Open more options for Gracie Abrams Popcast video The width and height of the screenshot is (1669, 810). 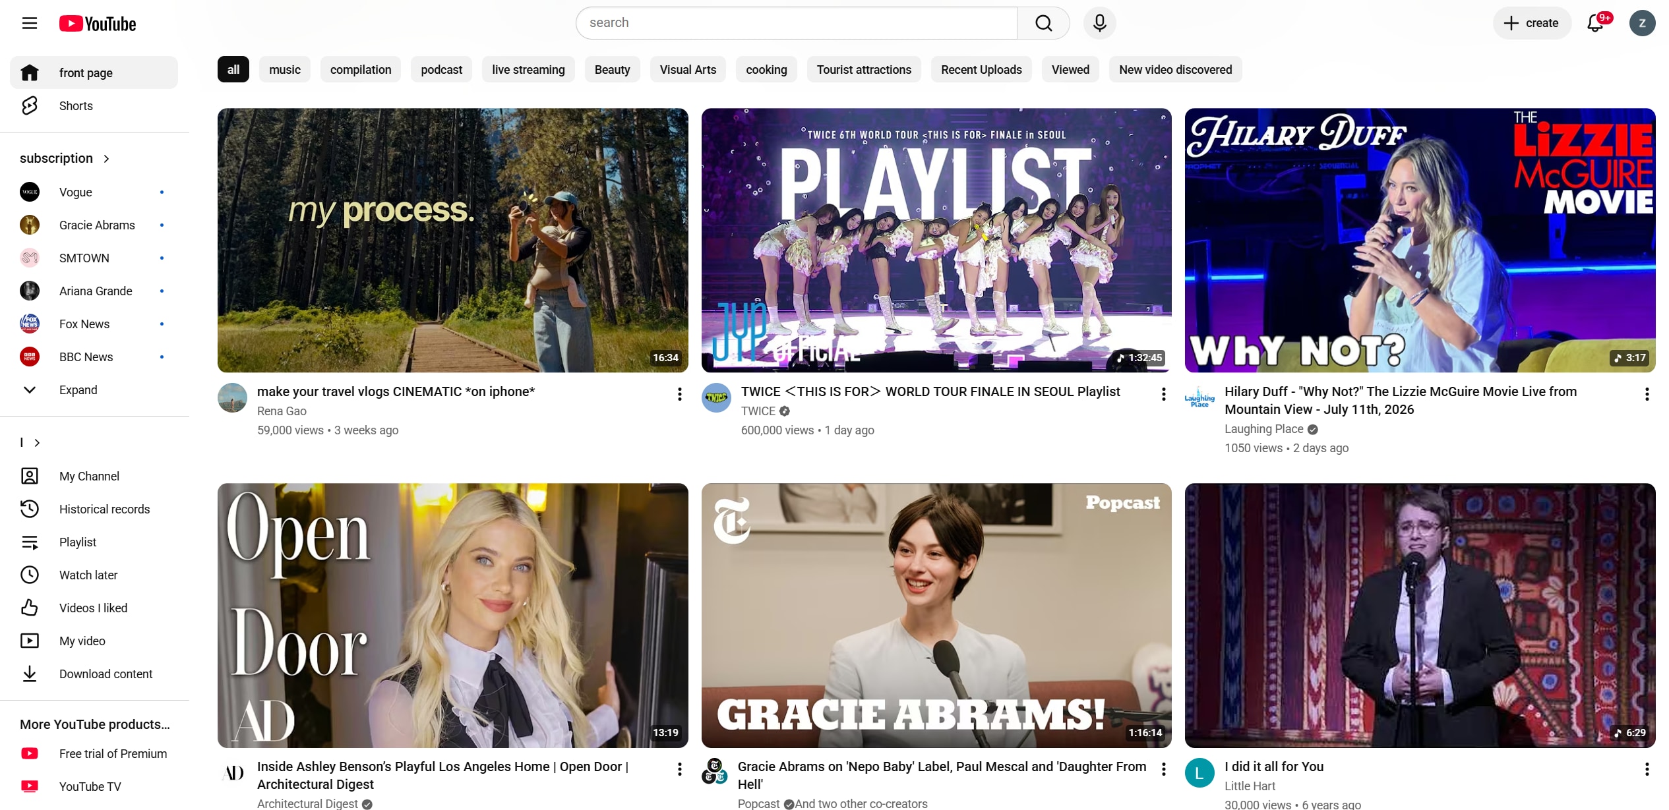click(1163, 769)
